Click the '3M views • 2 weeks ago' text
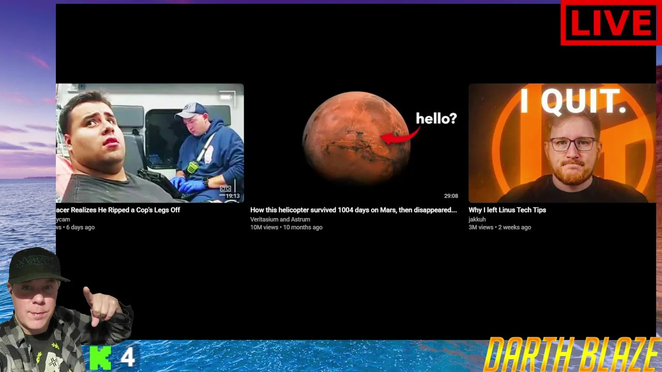 pyautogui.click(x=500, y=227)
